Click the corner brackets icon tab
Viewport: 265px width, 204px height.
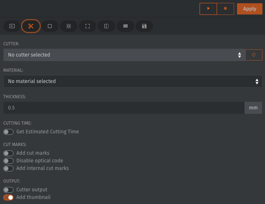(x=88, y=26)
